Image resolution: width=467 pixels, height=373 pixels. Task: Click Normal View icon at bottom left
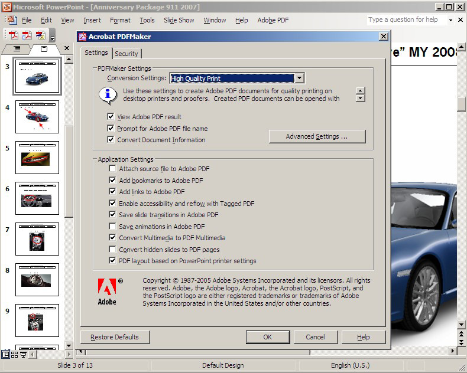[x=5, y=354]
